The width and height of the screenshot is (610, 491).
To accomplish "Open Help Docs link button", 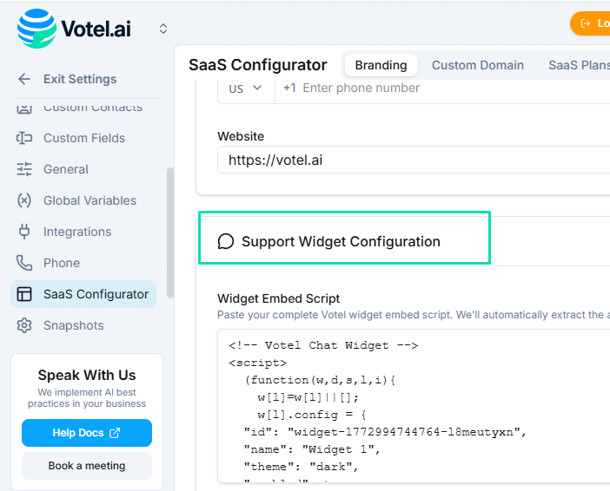I will (87, 433).
